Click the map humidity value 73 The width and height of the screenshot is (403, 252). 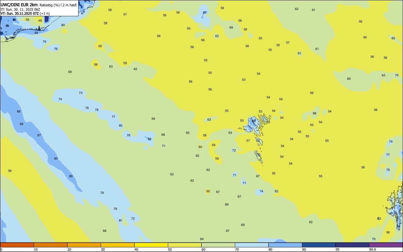[81, 93]
